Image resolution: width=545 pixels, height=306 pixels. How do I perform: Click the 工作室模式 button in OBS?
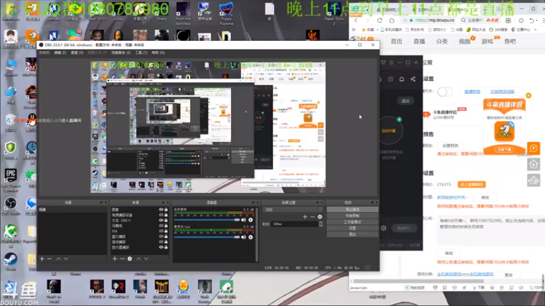pos(352,222)
